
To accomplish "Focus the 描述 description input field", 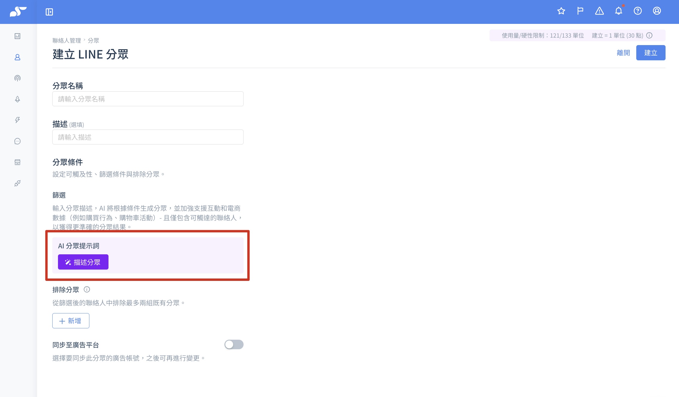I will click(x=148, y=137).
